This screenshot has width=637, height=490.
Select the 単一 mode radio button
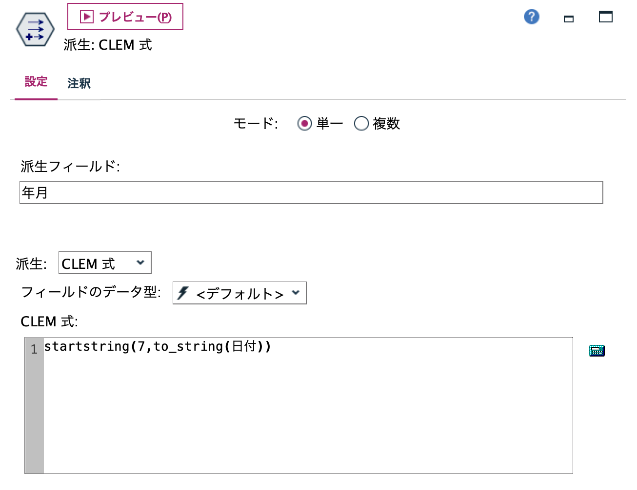pos(305,124)
